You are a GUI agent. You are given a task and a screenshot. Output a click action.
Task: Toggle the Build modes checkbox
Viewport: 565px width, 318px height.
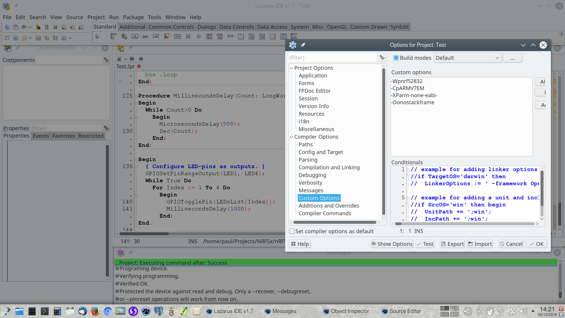396,58
